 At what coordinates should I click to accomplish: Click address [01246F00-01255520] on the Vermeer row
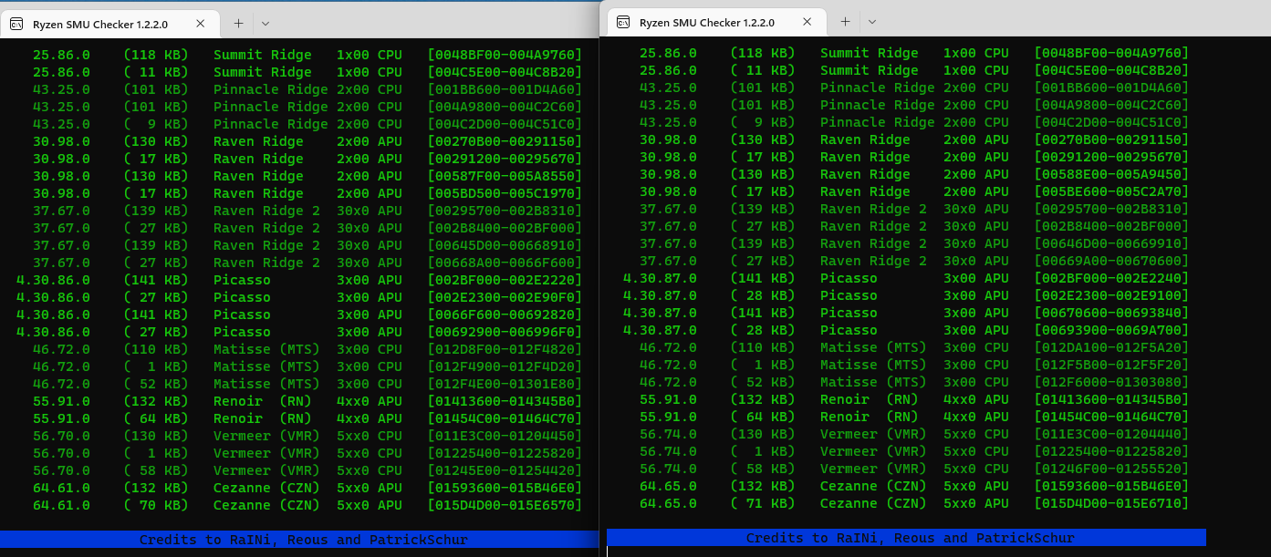point(1111,469)
